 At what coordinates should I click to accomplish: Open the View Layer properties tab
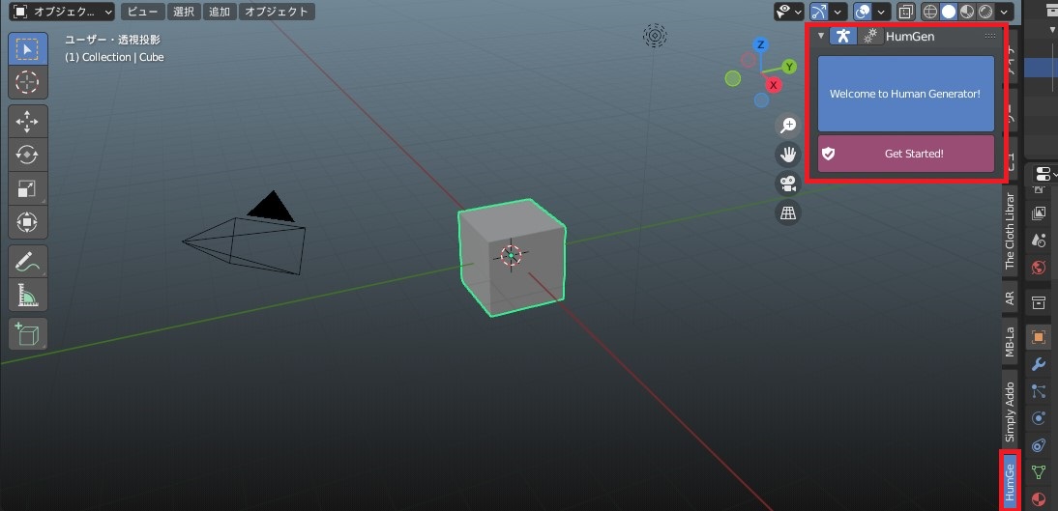[x=1039, y=213]
